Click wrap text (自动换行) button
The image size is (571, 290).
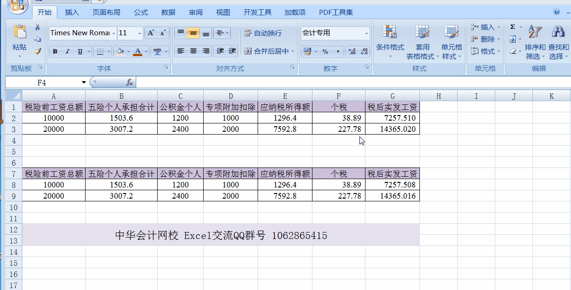(263, 33)
